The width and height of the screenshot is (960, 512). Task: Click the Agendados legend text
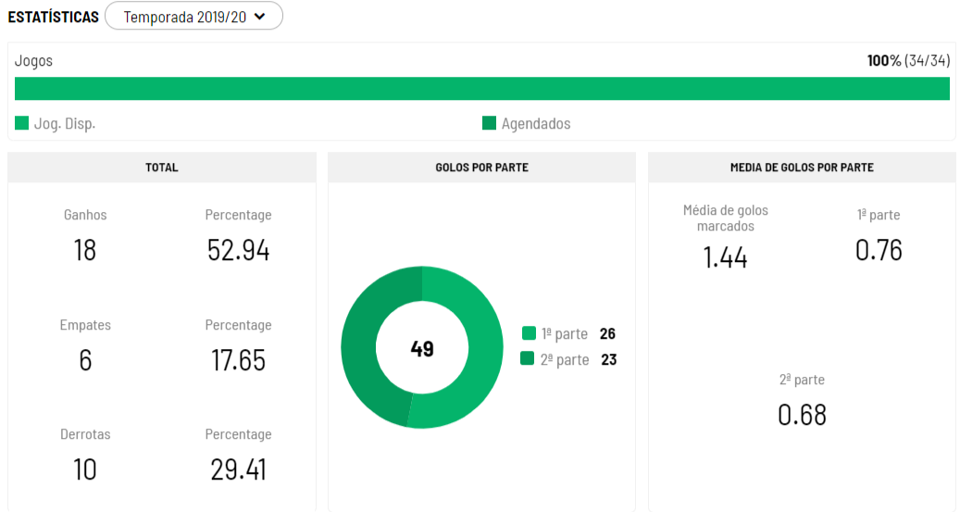[536, 123]
